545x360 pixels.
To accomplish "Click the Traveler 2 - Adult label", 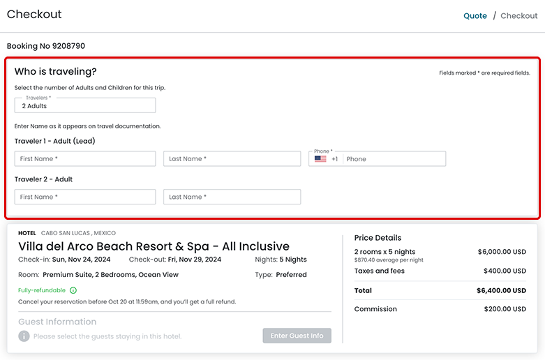I will (43, 179).
